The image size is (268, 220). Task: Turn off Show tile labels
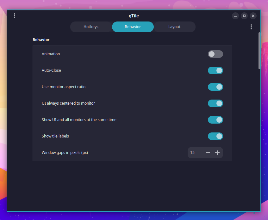click(x=215, y=136)
